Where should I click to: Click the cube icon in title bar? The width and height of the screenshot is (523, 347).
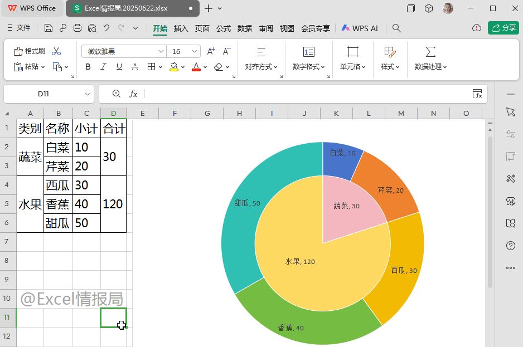[429, 8]
